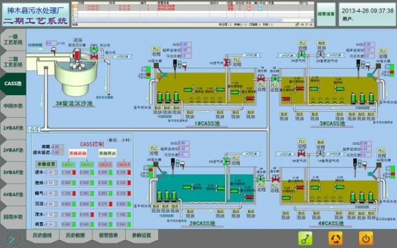Click the orange recycle switch-user icon
397x248 pixels.
coord(335,238)
